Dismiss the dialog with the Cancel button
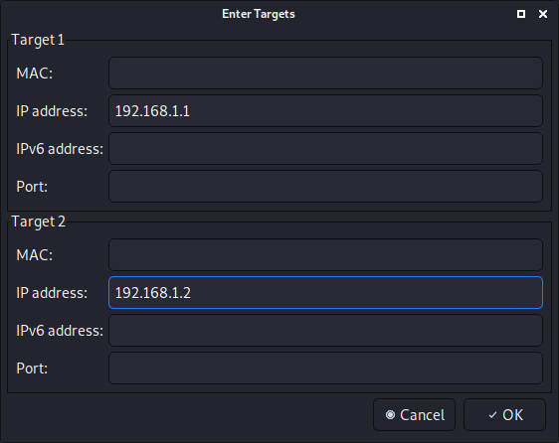Viewport: 559px width, 443px height. tap(414, 414)
